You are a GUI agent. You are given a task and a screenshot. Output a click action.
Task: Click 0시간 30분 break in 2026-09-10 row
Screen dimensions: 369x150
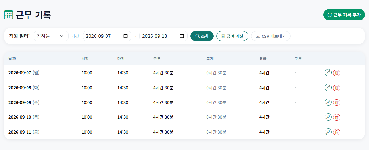pyautogui.click(x=216, y=117)
